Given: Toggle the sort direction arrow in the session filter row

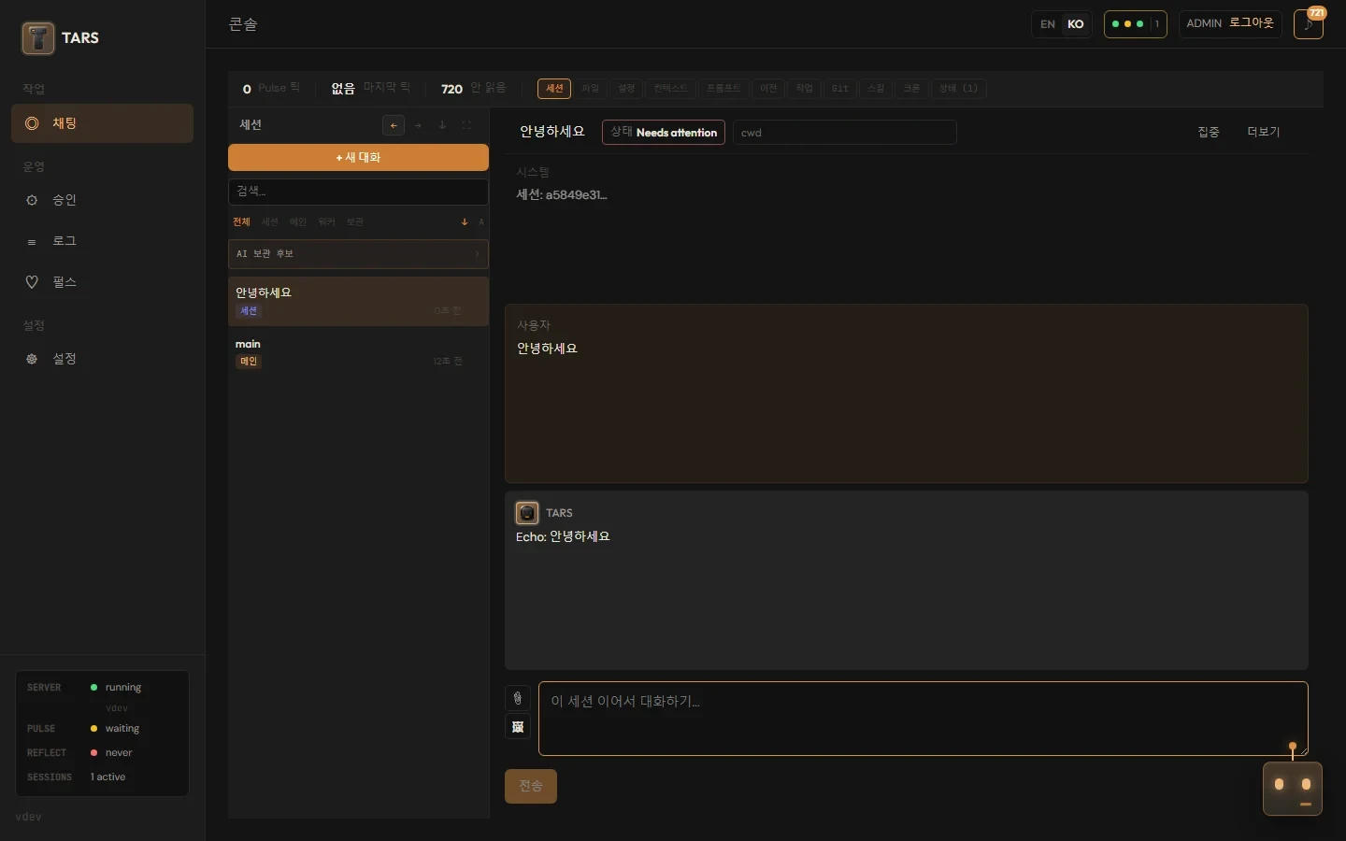Looking at the screenshot, I should [x=465, y=222].
